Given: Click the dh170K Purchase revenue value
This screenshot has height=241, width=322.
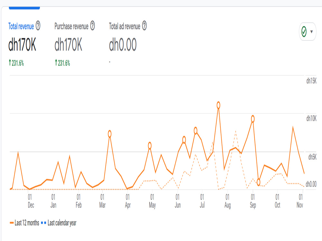Looking at the screenshot, I should point(68,45).
